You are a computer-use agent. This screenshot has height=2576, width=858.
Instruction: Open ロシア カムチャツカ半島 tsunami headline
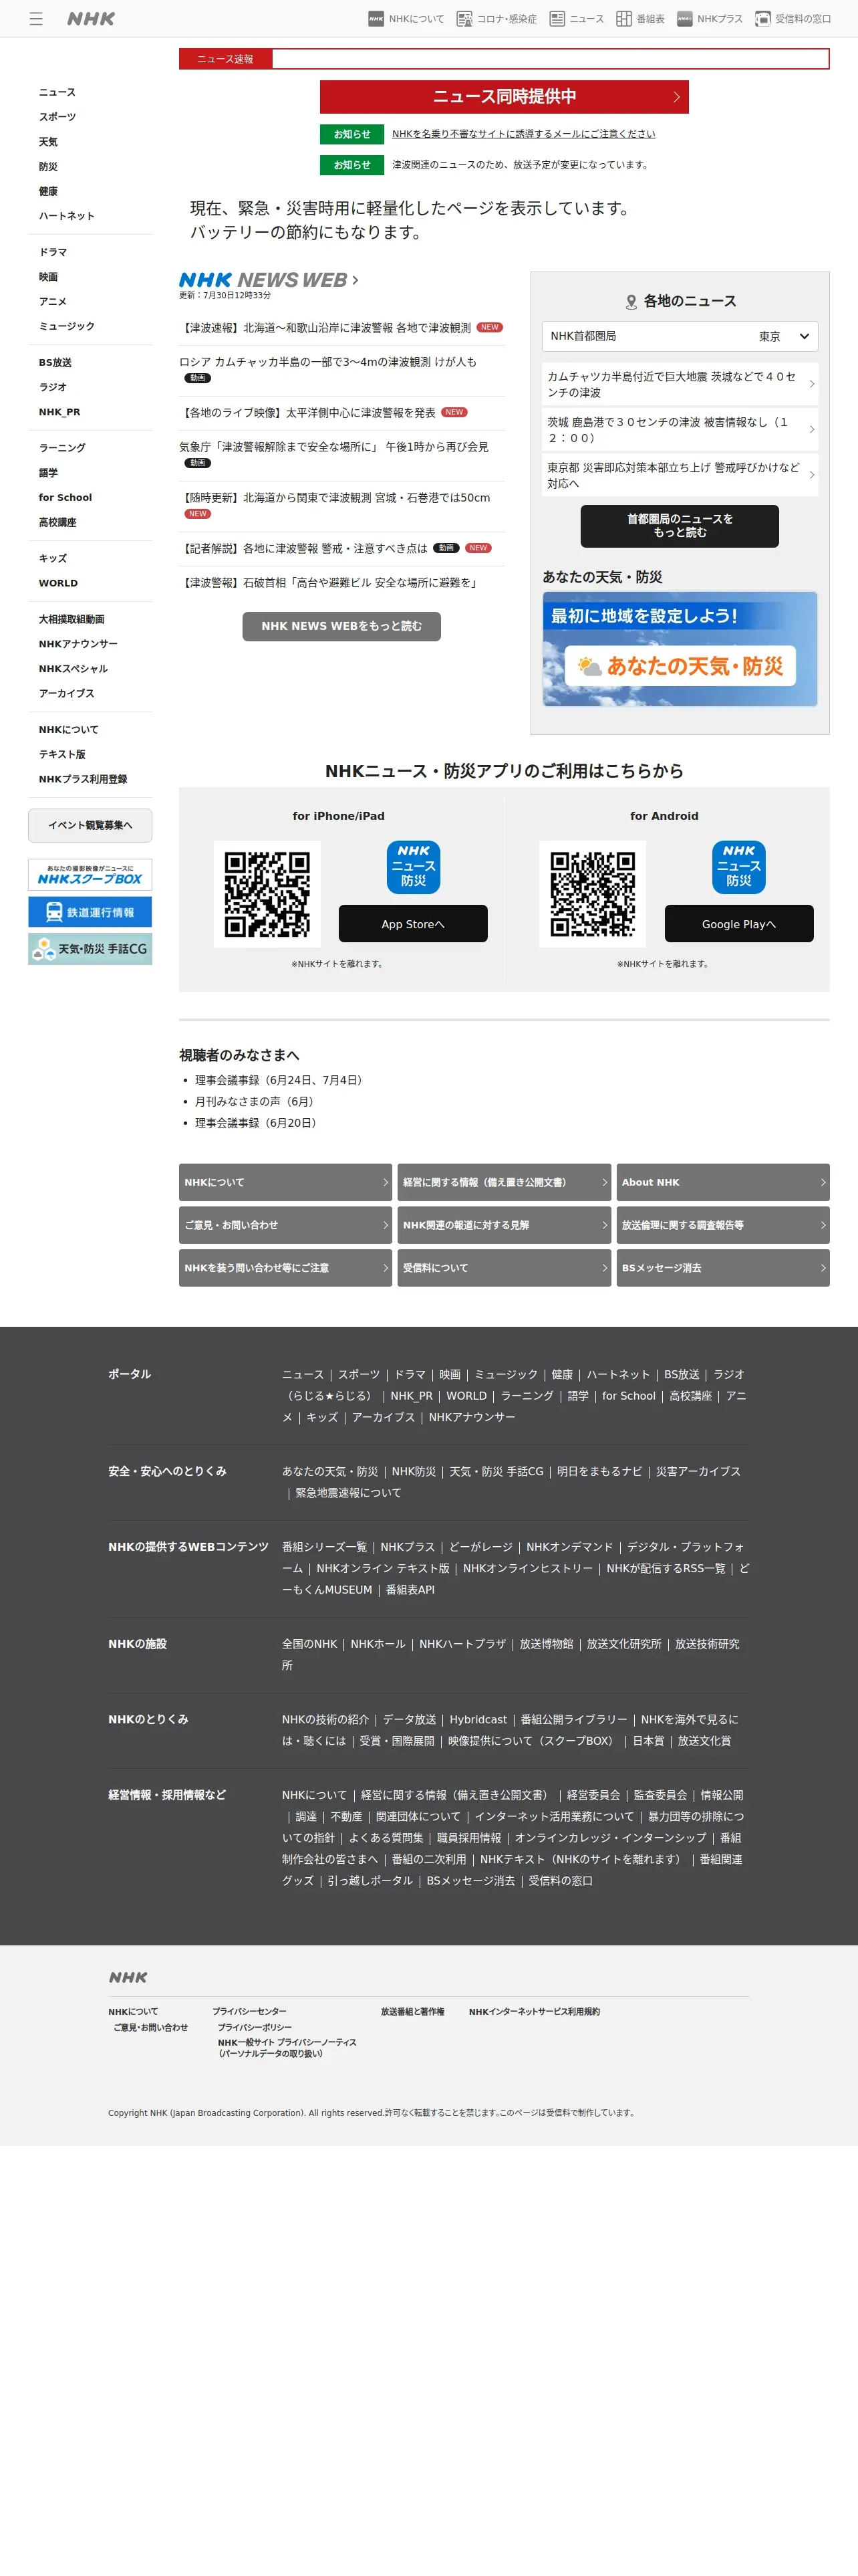pyautogui.click(x=327, y=362)
